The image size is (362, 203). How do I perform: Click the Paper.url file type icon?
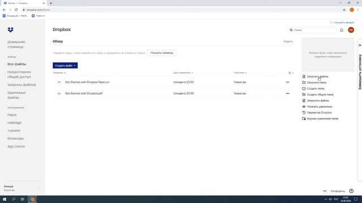click(x=59, y=82)
